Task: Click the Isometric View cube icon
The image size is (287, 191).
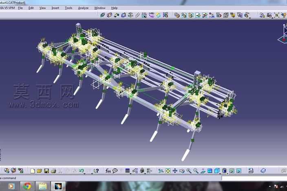Action: click(217, 171)
